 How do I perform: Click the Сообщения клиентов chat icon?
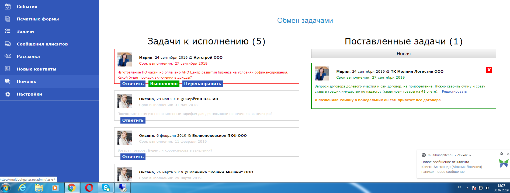[8, 44]
